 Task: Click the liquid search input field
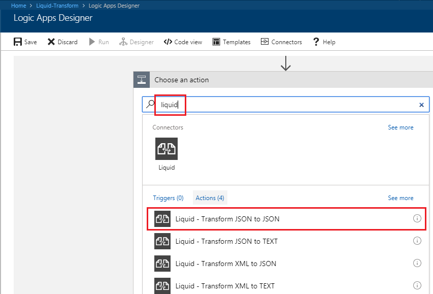click(x=286, y=105)
